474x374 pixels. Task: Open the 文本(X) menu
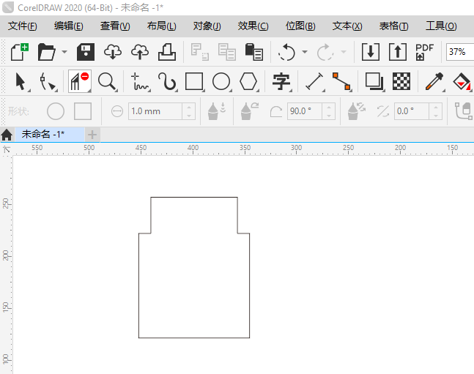click(x=347, y=26)
